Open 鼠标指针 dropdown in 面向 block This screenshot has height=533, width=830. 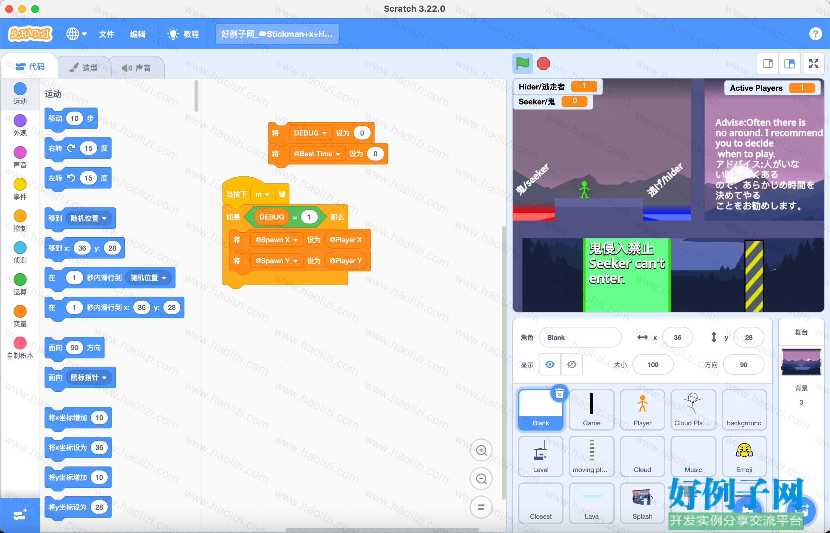[x=89, y=377]
